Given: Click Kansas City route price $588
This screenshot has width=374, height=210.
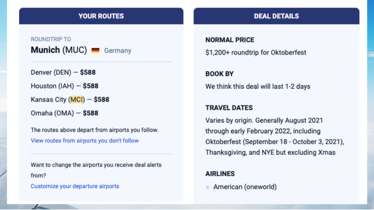Looking at the screenshot, I should [102, 100].
